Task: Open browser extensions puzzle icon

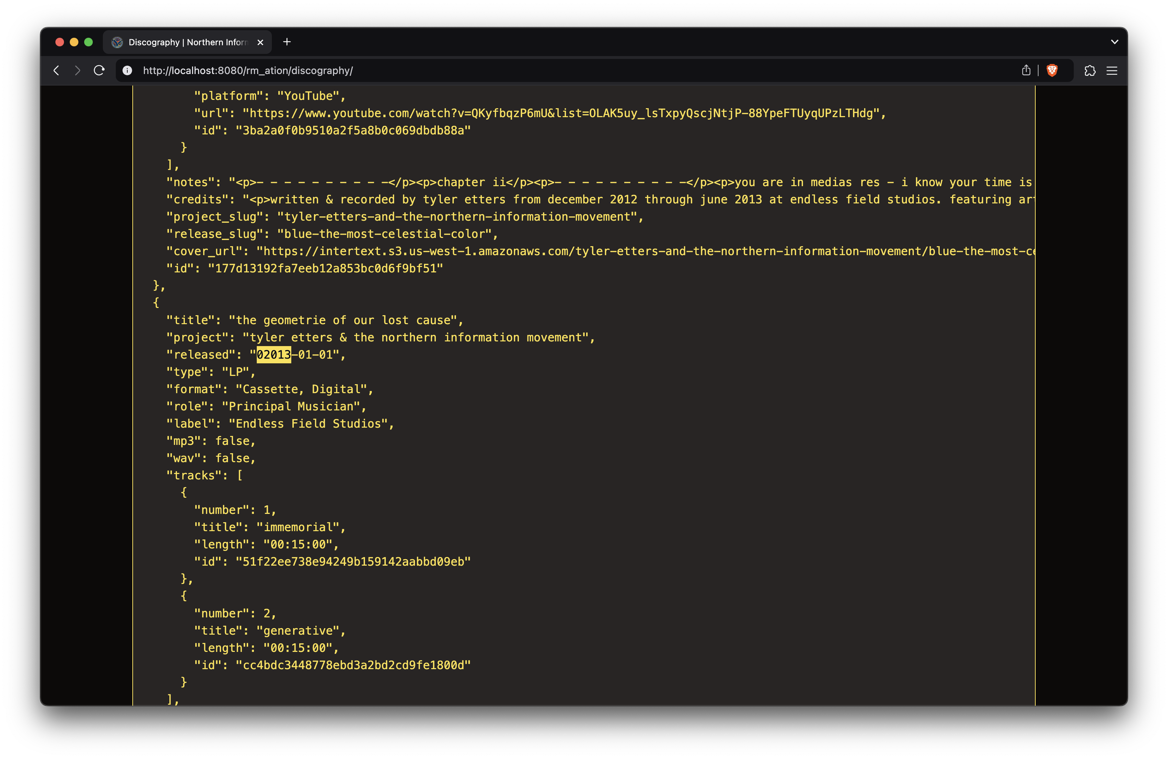Action: point(1090,70)
